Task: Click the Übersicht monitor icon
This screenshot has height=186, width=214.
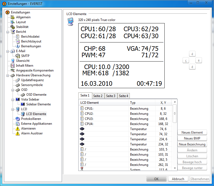Action: 13,61
